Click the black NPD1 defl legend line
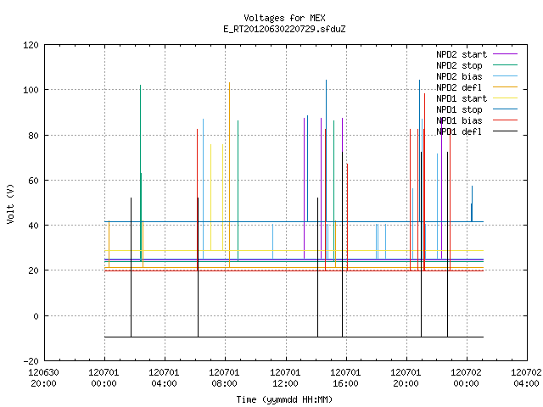 pos(505,131)
